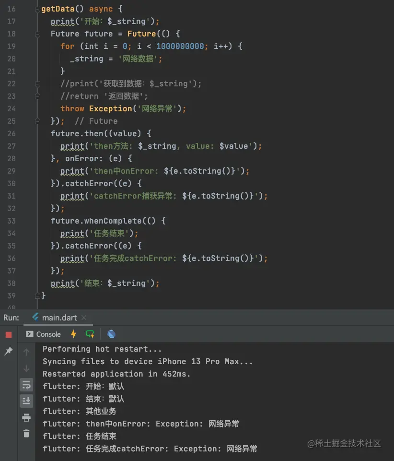Screen dimensions: 394x461
Task: Click the up arrow in console sidebar
Action: (x=26, y=352)
